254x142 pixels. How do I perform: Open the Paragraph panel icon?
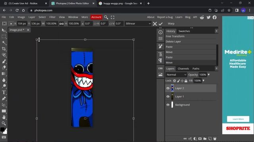[160, 60]
